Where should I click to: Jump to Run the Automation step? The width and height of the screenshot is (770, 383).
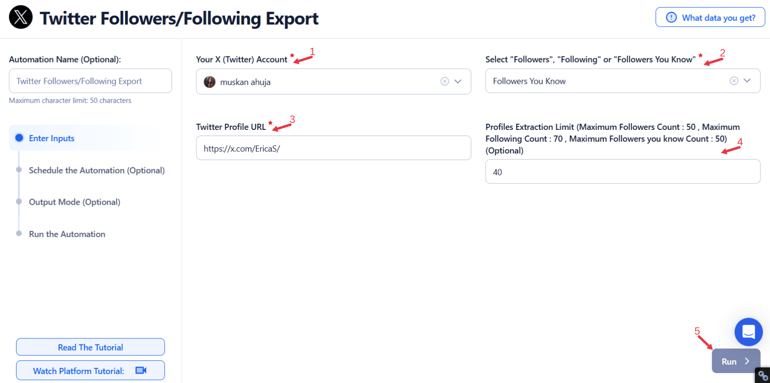tap(67, 234)
